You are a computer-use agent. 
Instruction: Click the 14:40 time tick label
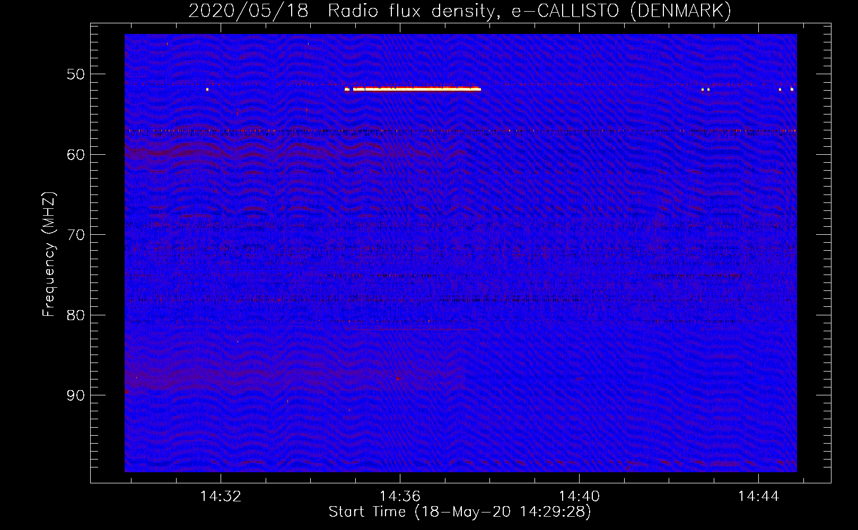(x=579, y=496)
